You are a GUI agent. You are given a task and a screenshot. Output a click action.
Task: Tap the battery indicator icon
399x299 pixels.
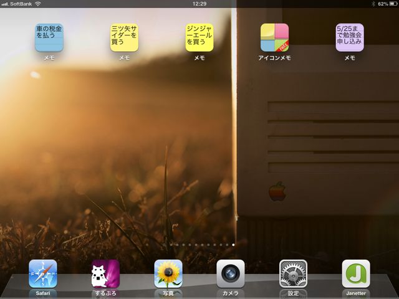tap(393, 4)
